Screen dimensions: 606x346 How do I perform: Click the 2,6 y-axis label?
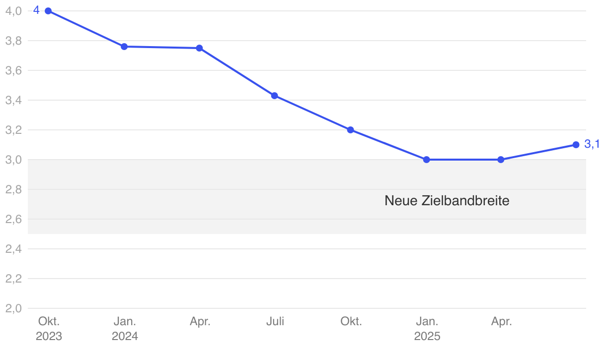(13, 219)
